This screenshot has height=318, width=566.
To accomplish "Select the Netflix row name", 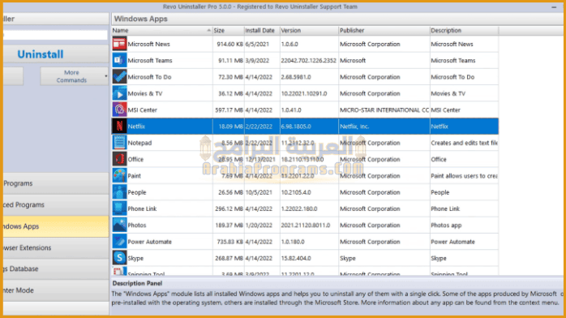I will tap(136, 127).
